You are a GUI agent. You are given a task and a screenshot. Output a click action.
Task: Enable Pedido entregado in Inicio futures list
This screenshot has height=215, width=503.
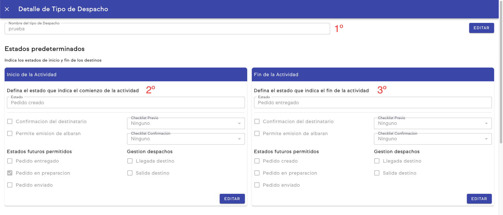9,161
